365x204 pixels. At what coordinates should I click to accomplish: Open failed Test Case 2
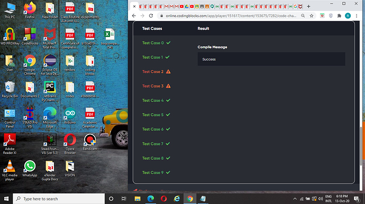(156, 72)
